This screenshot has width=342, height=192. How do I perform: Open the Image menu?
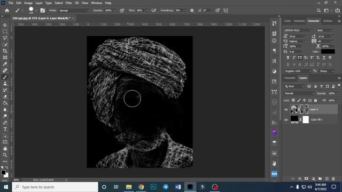click(28, 3)
